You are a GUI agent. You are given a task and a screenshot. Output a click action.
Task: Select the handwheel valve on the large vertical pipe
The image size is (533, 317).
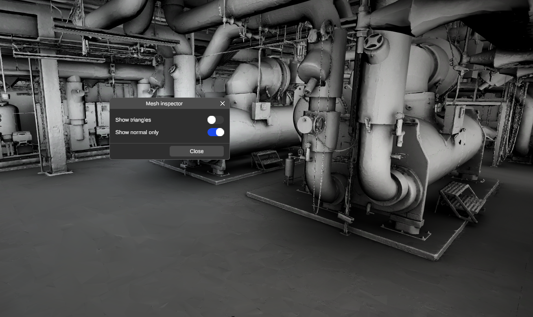[x=374, y=42]
